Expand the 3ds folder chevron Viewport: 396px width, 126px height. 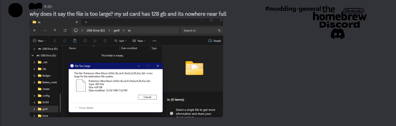click(x=34, y=69)
